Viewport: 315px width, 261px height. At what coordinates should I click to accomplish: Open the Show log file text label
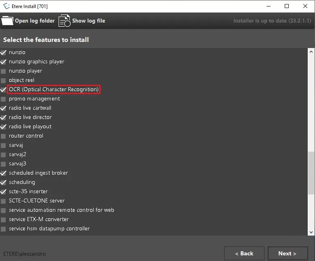(x=88, y=21)
